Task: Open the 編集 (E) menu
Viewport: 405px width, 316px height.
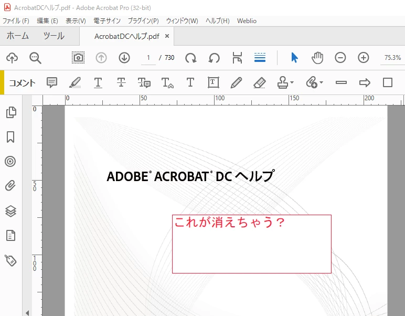Action: pyautogui.click(x=47, y=21)
